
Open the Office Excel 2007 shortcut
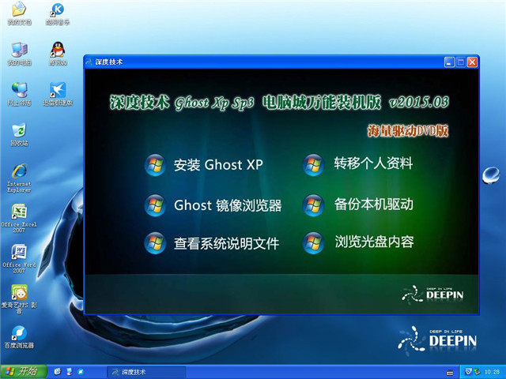pos(19,218)
